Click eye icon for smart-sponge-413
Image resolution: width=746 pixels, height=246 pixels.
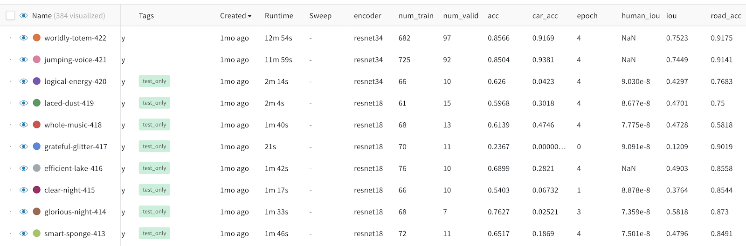[x=24, y=233]
